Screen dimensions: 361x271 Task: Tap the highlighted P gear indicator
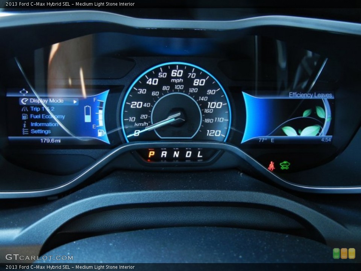(x=151, y=154)
